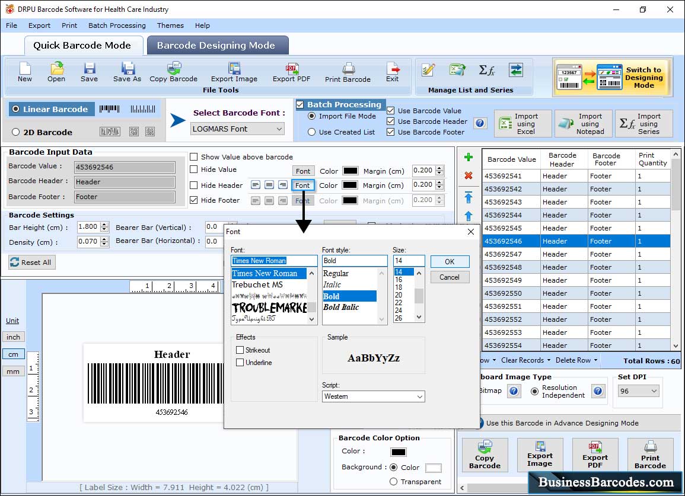
Task: Enable Strikeout effect in Font dialog
Action: point(240,350)
